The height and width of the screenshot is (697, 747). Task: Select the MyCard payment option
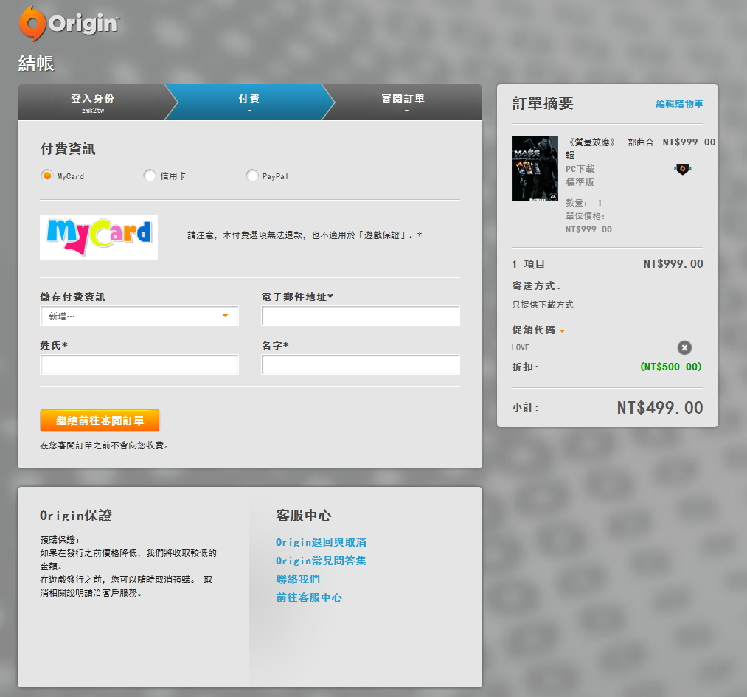pyautogui.click(x=46, y=176)
